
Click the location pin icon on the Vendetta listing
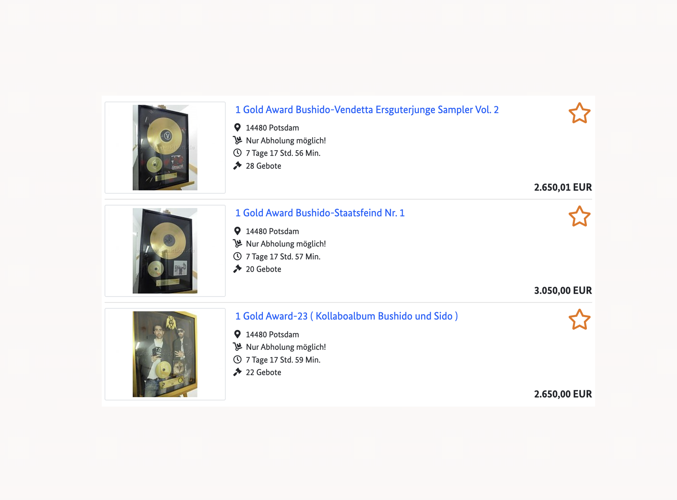point(237,127)
